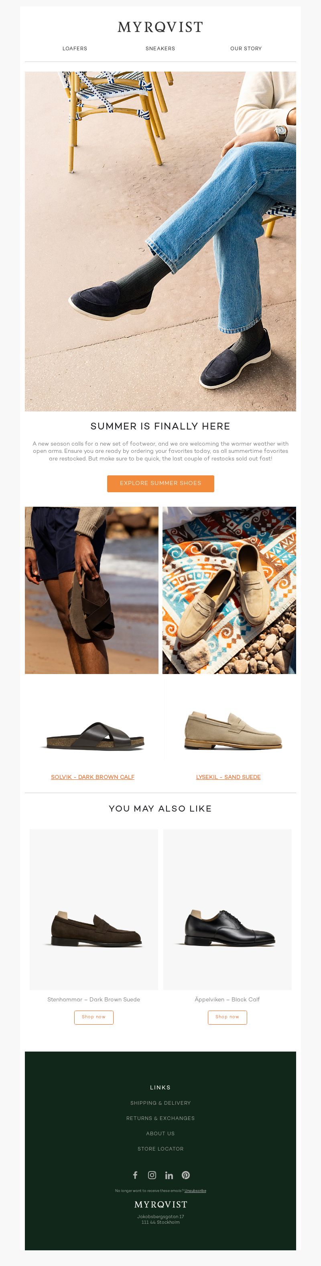Click the MYRQVIST logo in the footer
This screenshot has width=321, height=1266.
[161, 1204]
